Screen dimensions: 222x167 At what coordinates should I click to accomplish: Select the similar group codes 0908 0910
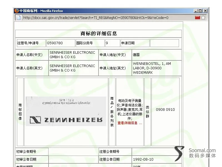[165, 109]
